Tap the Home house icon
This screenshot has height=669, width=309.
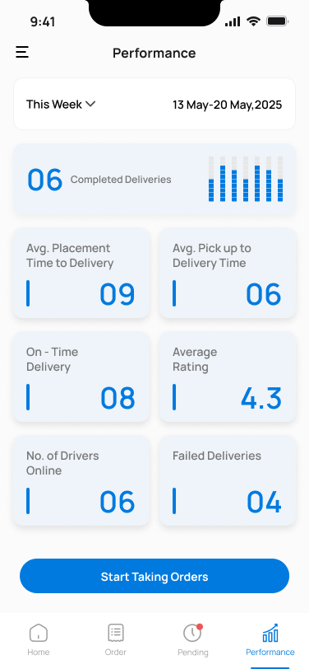(x=39, y=632)
